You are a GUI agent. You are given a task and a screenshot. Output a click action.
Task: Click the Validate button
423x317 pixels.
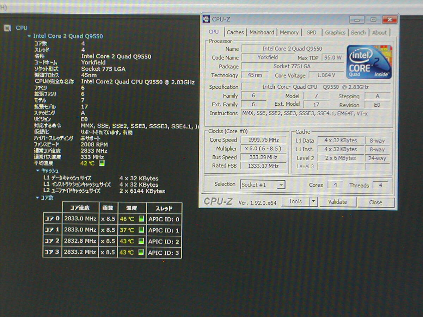(x=337, y=202)
